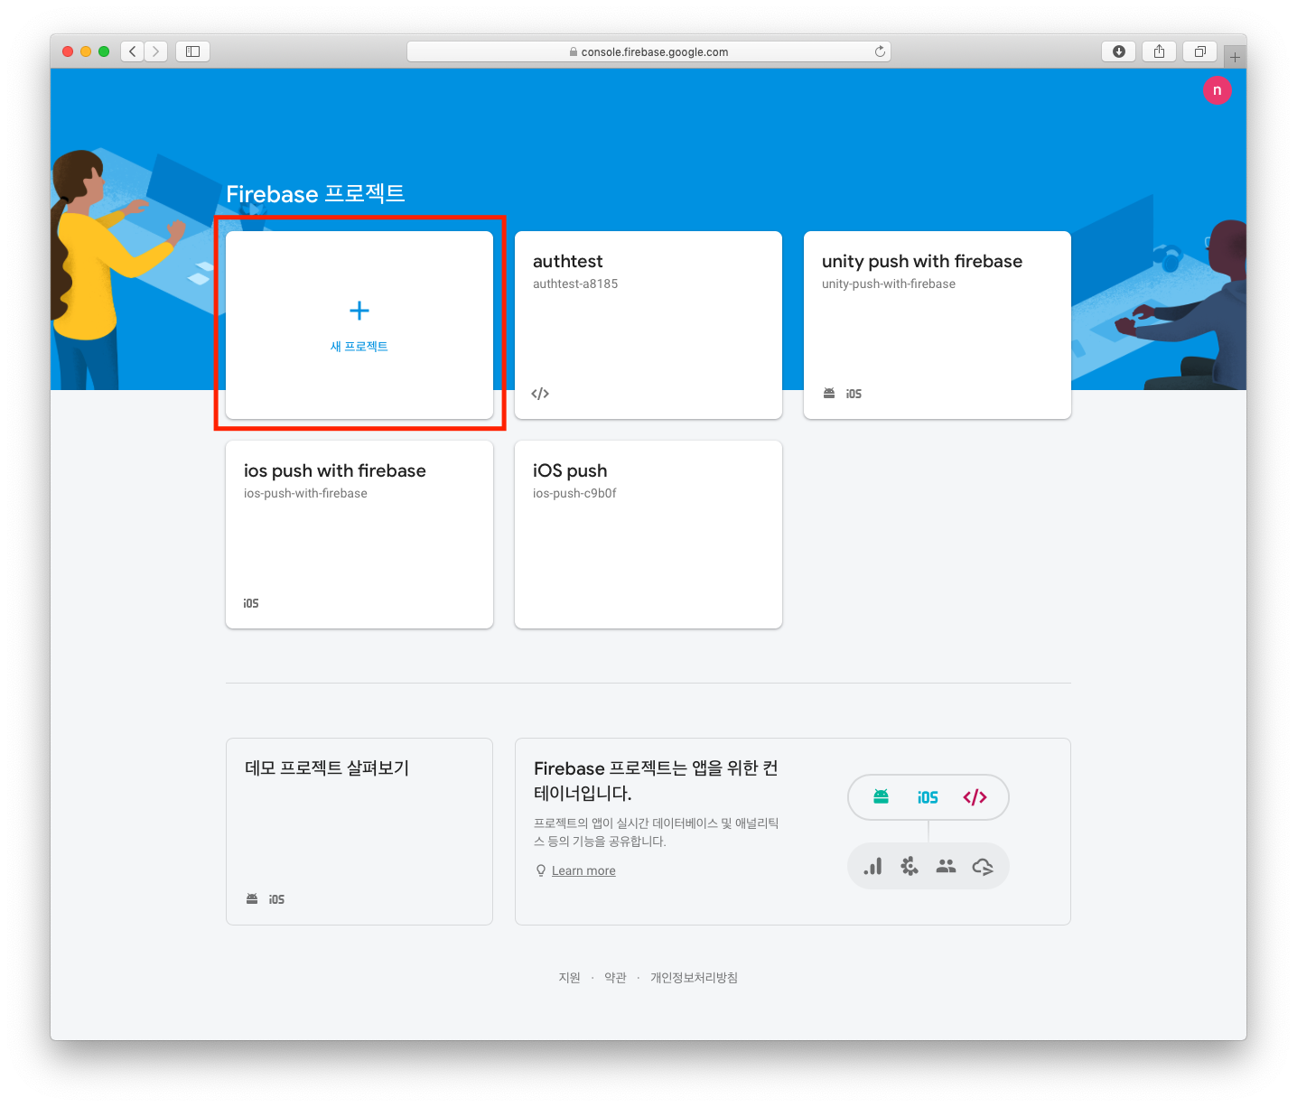Click the Firebase 프로젝트 heading
The height and width of the screenshot is (1107, 1297).
click(315, 194)
